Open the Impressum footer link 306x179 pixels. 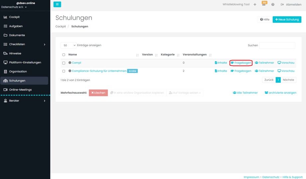point(251,177)
